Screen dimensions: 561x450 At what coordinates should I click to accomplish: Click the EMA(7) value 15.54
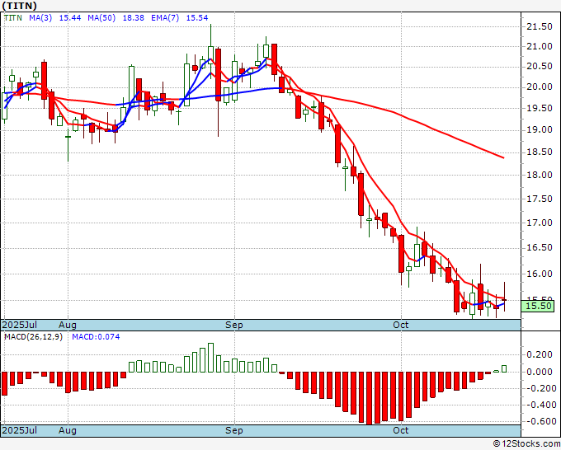click(x=197, y=18)
